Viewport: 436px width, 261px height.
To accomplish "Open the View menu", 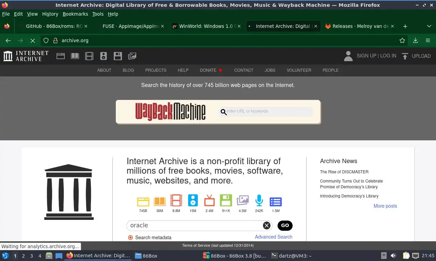I will 32,14.
